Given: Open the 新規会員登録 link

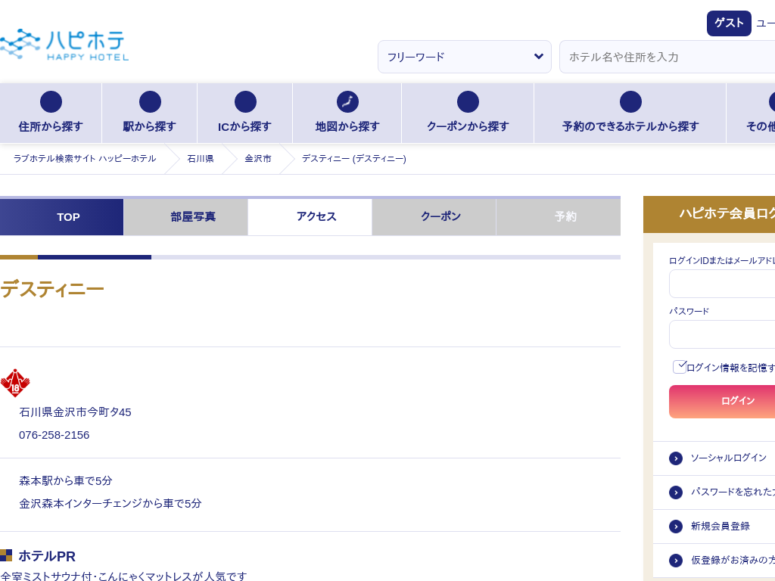Looking at the screenshot, I should tap(720, 527).
